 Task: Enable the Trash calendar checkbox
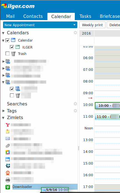pyautogui.click(x=7, y=54)
